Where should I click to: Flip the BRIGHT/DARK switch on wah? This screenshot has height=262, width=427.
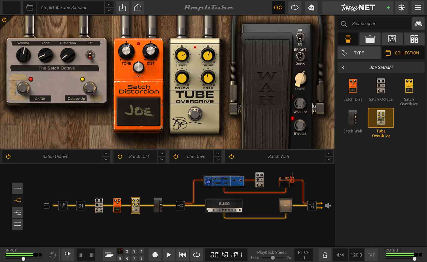coord(300,57)
